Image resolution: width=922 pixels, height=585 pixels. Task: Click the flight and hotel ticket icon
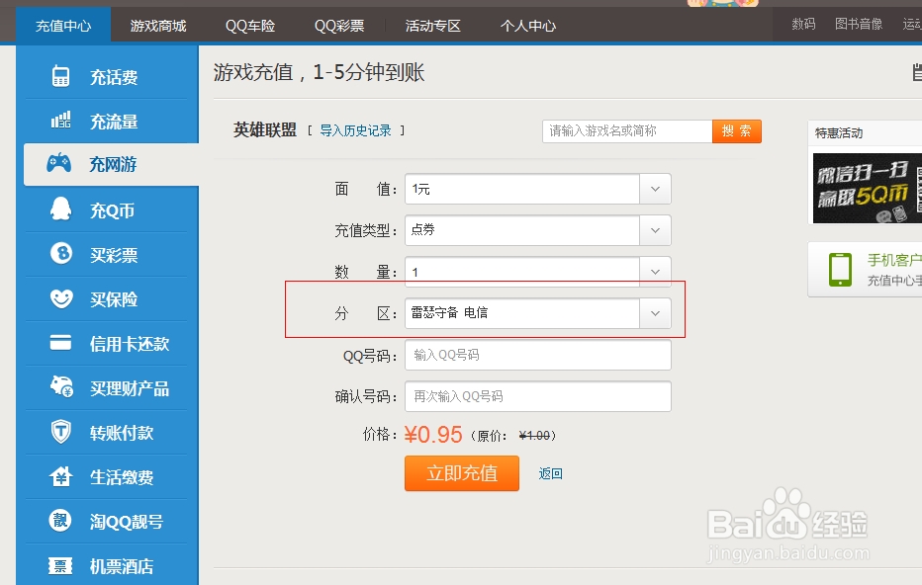pyautogui.click(x=60, y=565)
